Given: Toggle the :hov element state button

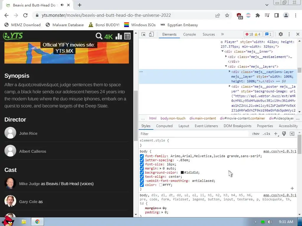Looking at the screenshot, I should pos(256,134).
